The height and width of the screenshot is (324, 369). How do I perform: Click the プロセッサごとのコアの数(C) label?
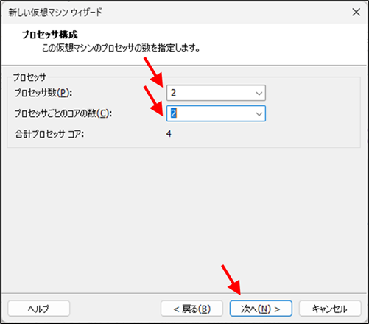[63, 113]
